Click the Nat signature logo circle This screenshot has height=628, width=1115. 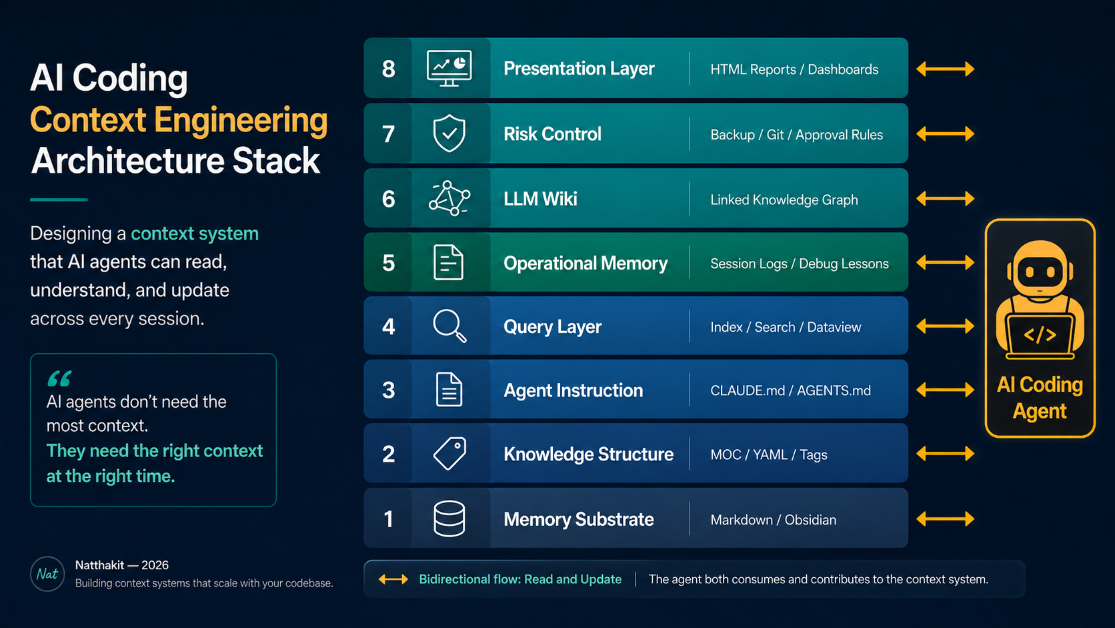click(47, 574)
